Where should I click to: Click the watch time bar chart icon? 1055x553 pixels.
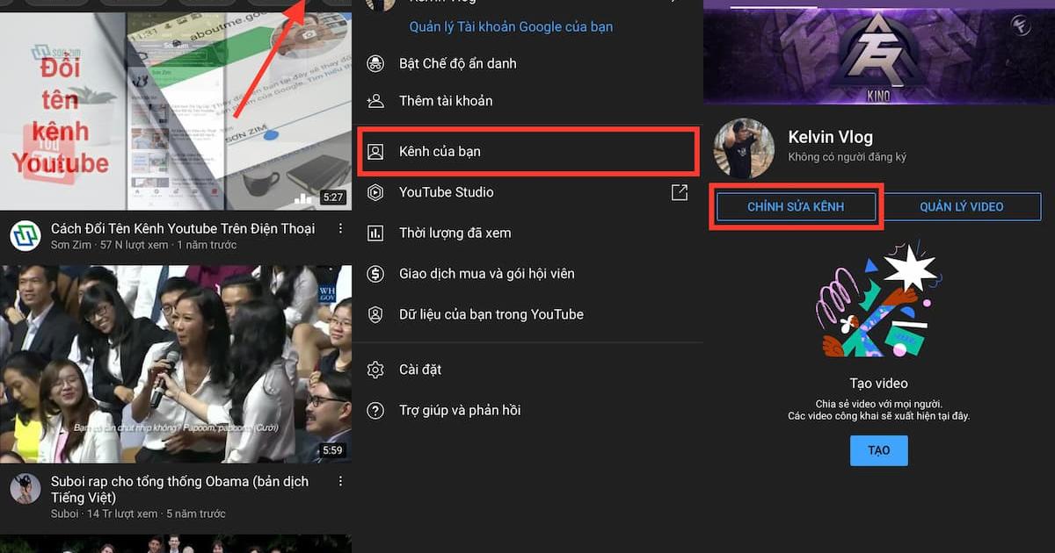coord(377,233)
